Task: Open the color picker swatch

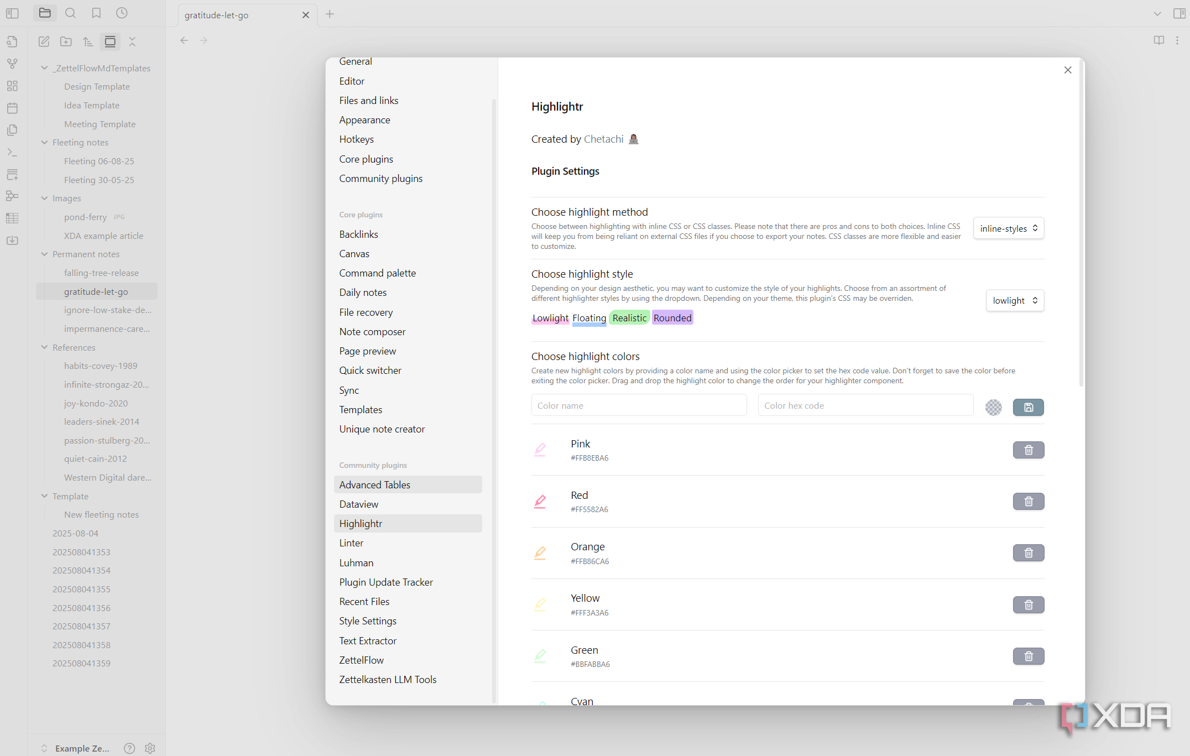Action: tap(993, 408)
